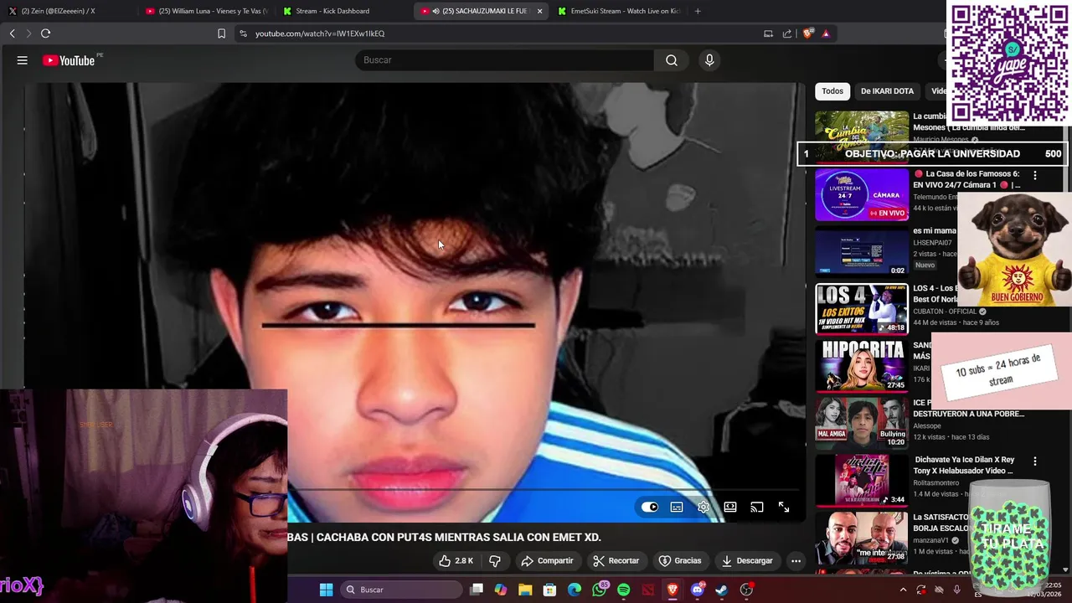Open video player settings gear
This screenshot has height=603, width=1072.
click(703, 507)
